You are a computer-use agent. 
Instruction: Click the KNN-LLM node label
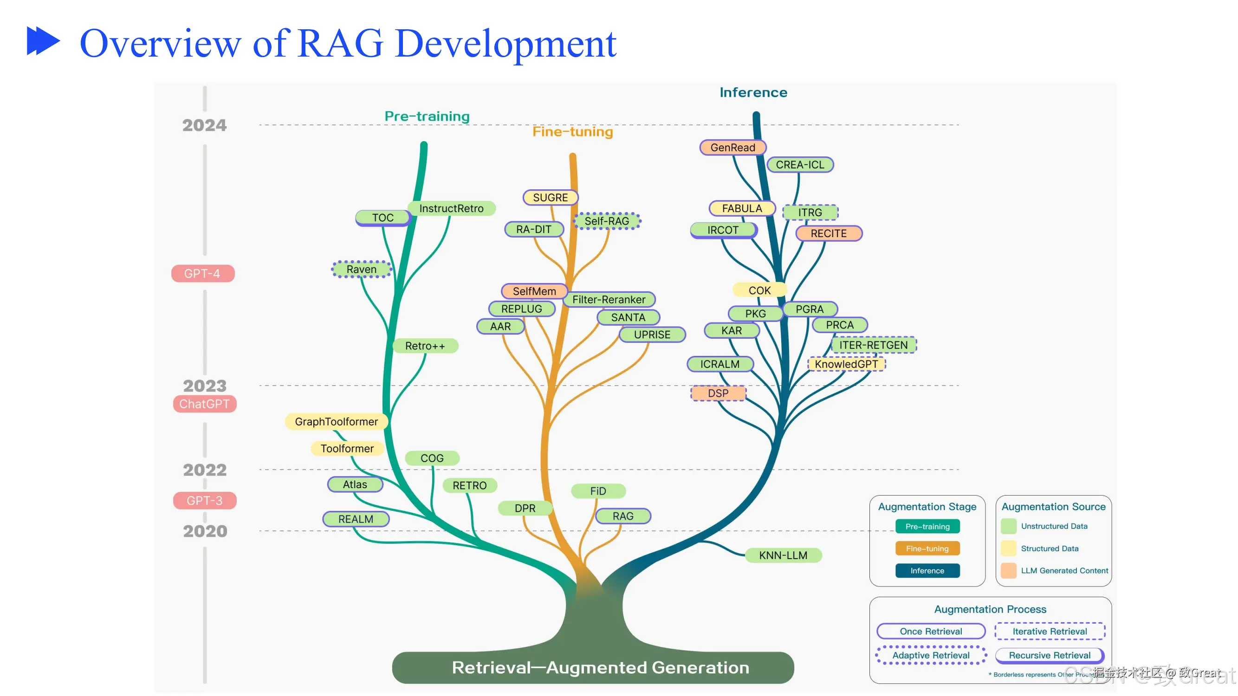point(784,555)
